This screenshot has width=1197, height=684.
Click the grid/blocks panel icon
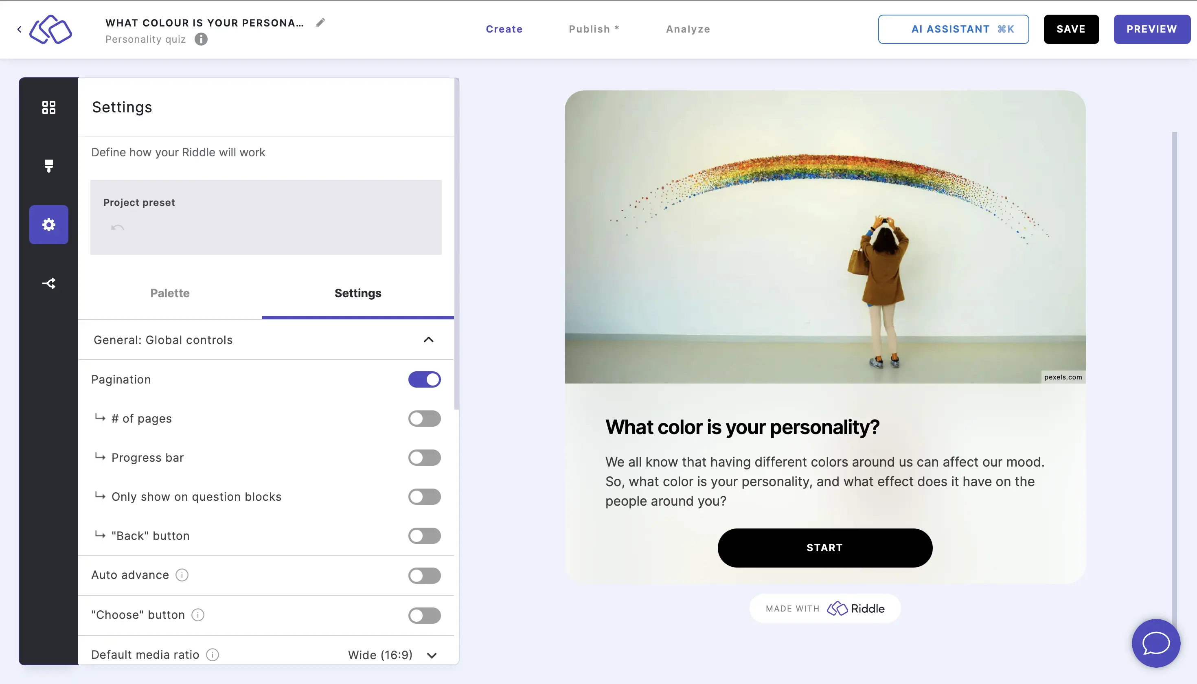pos(48,107)
